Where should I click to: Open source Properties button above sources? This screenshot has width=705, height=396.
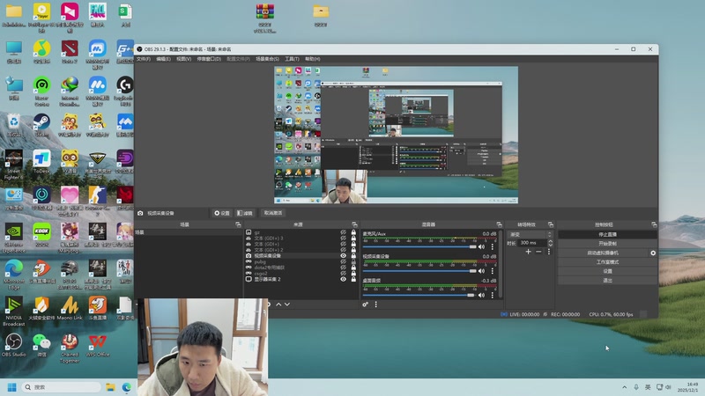point(222,213)
